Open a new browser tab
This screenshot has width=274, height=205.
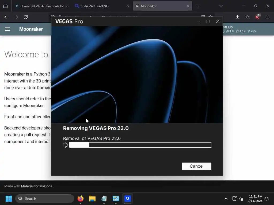(198, 6)
